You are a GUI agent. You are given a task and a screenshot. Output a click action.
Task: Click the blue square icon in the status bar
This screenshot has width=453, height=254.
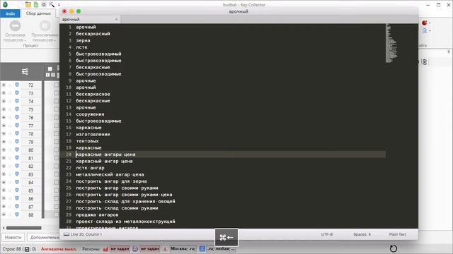[202, 248]
